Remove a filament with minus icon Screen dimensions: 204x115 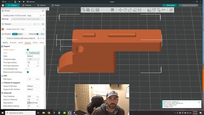[x=38, y=24]
